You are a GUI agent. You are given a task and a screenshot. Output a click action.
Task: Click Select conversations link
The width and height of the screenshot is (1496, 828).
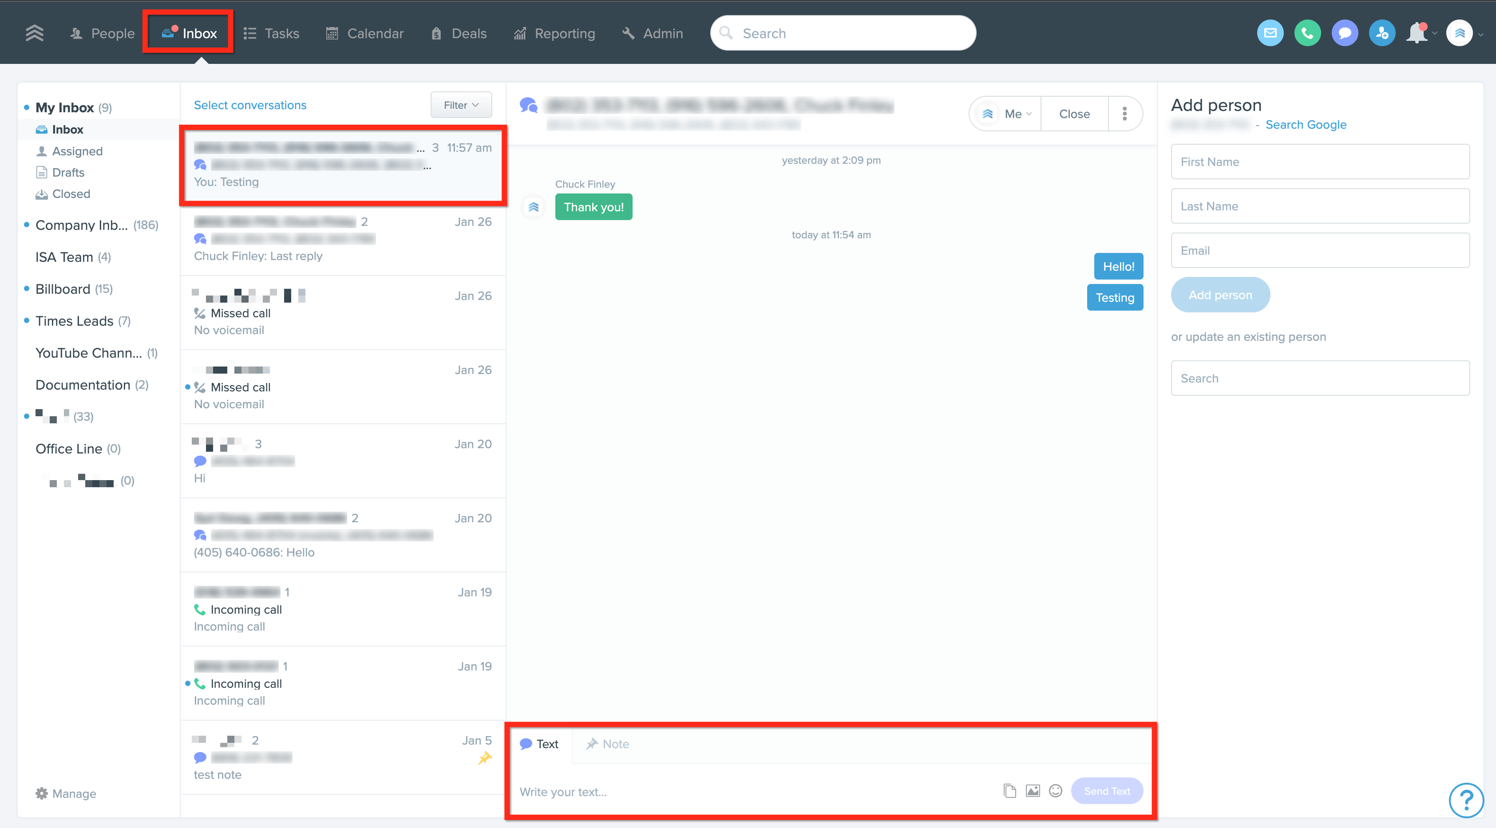point(250,105)
